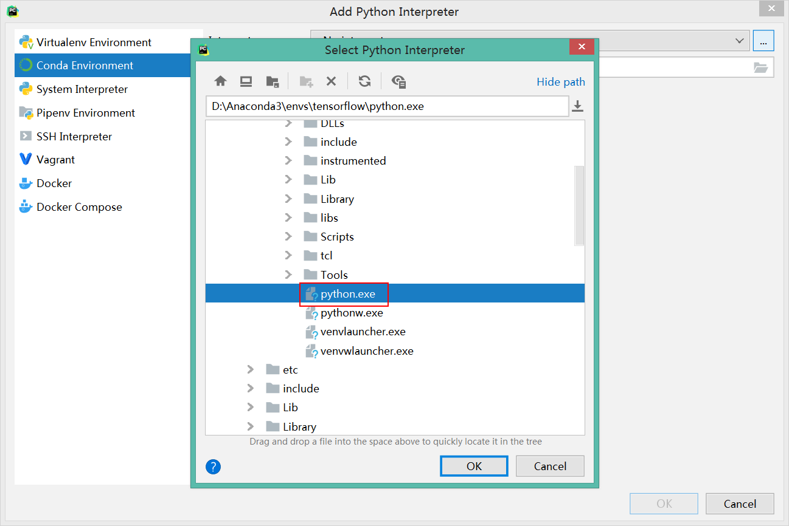Expand the tcl folder
789x526 pixels.
pyautogui.click(x=289, y=256)
